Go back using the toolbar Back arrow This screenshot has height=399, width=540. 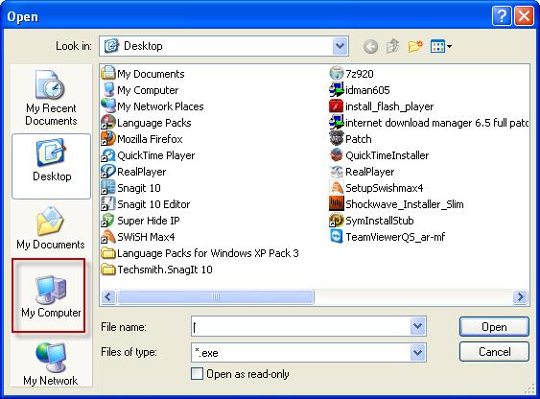pos(370,46)
